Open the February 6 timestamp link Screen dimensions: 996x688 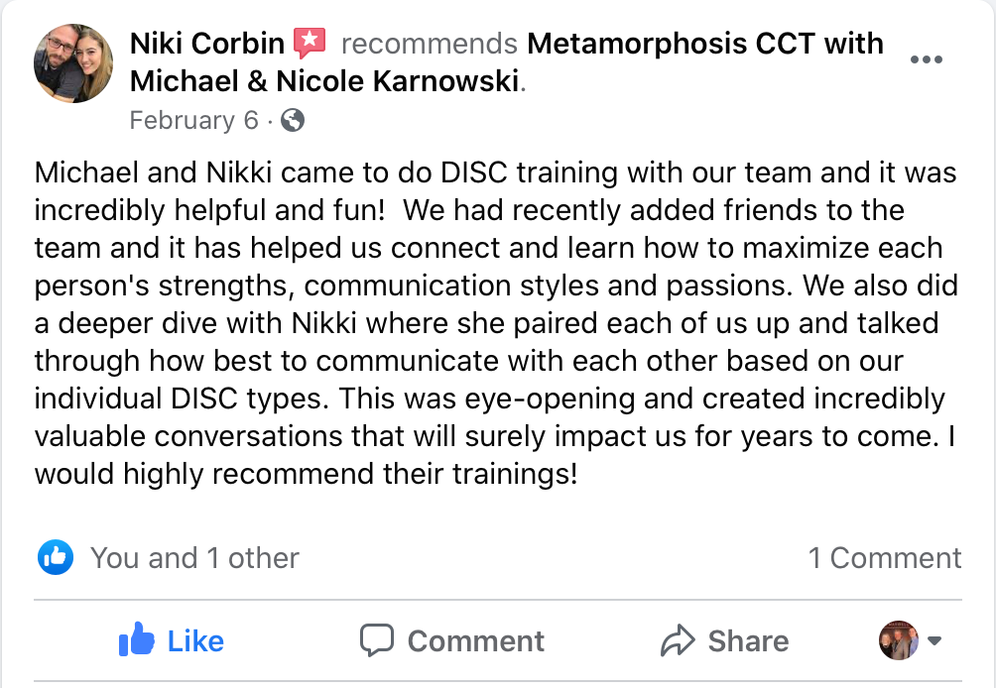193,120
